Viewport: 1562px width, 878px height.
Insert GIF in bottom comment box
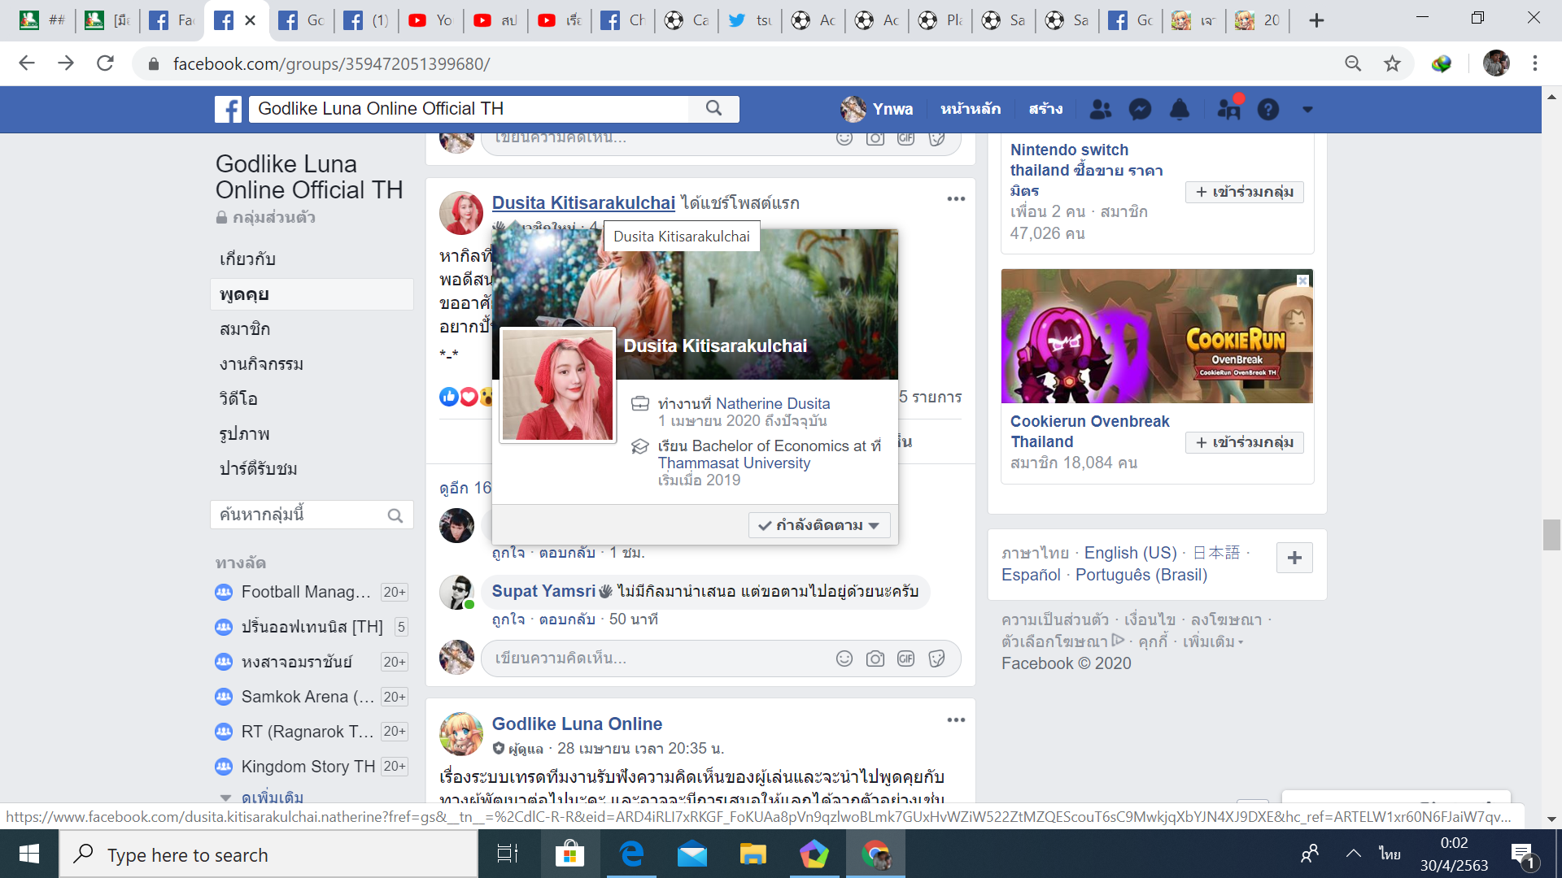[905, 658]
